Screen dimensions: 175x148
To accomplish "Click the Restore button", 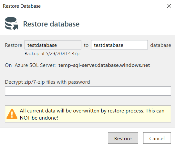I will tap(123, 138).
